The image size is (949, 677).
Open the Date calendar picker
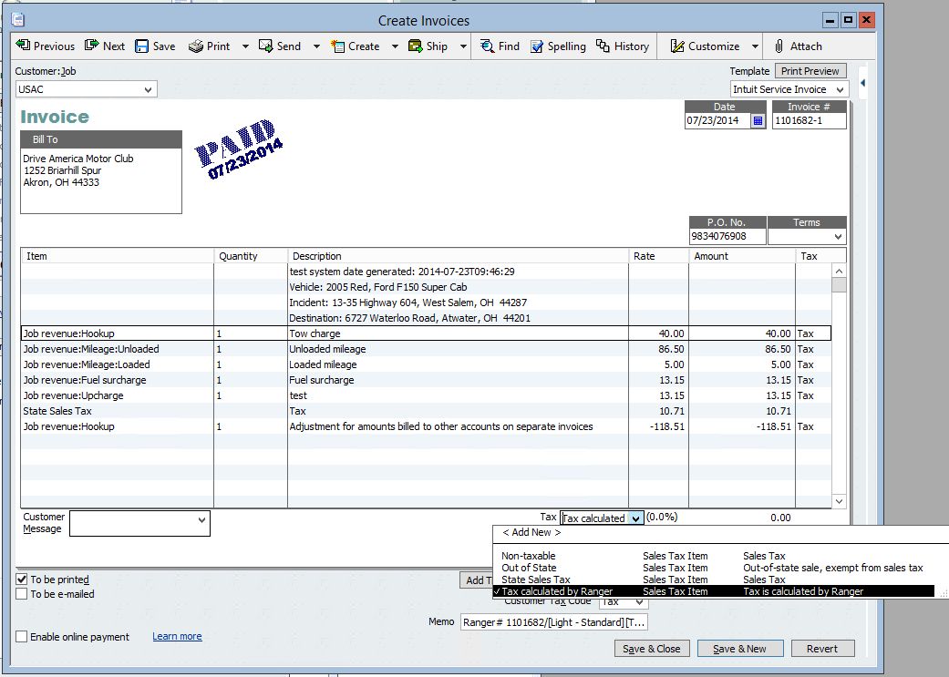(x=758, y=120)
